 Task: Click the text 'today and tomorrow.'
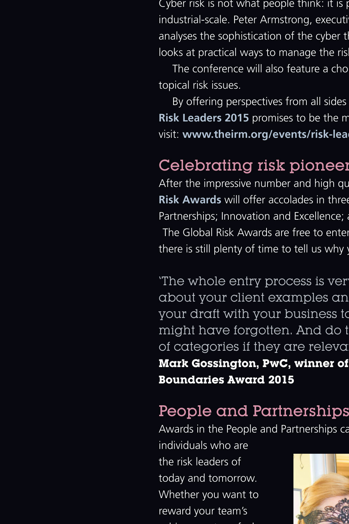(x=208, y=478)
